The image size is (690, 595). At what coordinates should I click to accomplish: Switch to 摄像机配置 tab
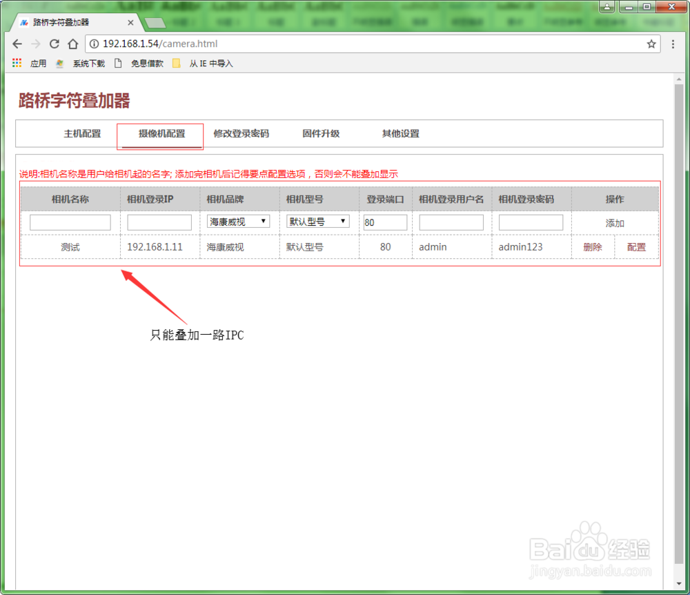[x=161, y=134]
